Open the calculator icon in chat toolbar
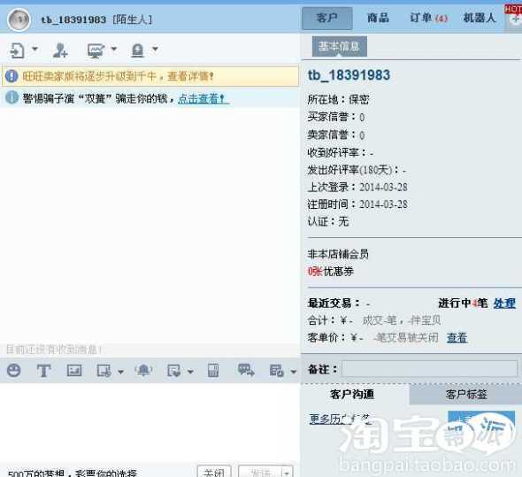The width and height of the screenshot is (522, 477). pyautogui.click(x=213, y=370)
